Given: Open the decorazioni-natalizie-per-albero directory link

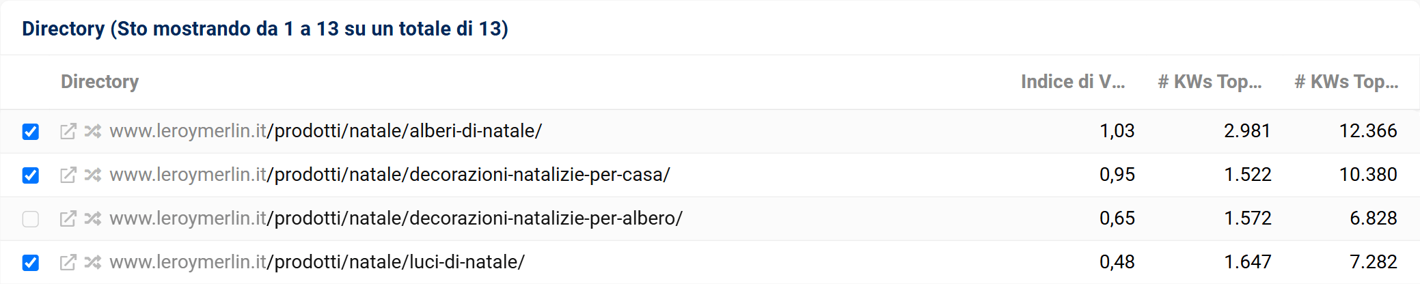Looking at the screenshot, I should point(396,218).
